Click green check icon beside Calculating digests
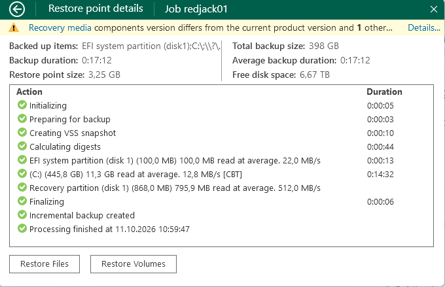The height and width of the screenshot is (287, 445). pos(22,146)
